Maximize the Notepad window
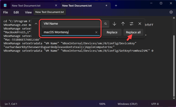 click(161, 3)
